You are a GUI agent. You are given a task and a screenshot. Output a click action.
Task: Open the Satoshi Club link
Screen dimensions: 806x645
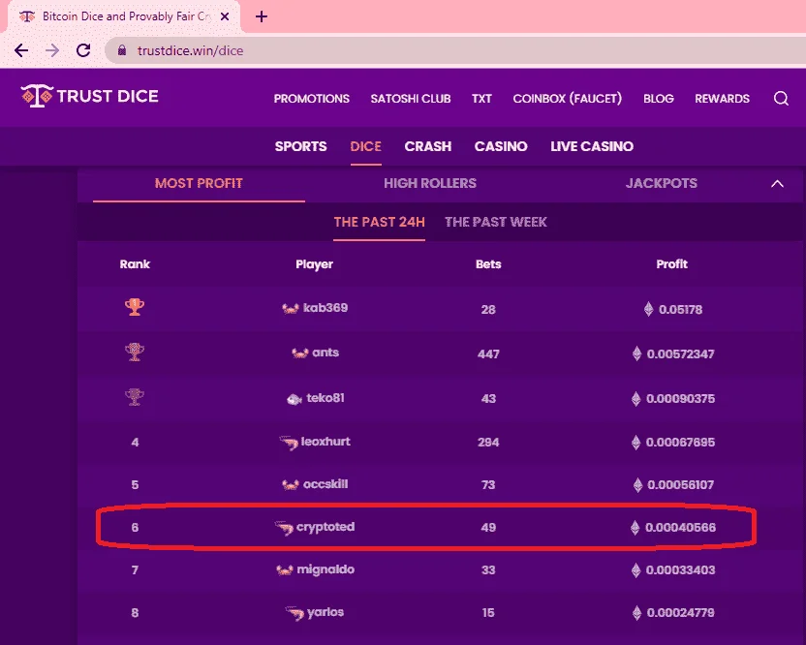click(411, 99)
